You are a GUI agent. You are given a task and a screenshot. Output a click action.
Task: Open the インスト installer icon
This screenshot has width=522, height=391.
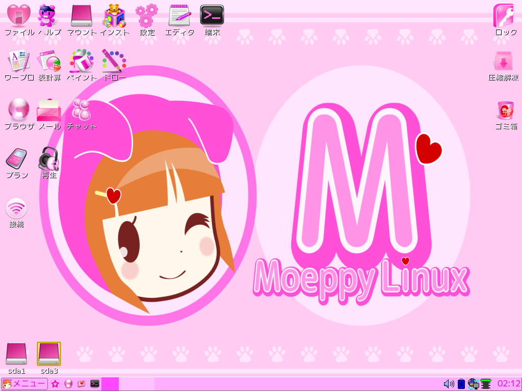pos(114,15)
